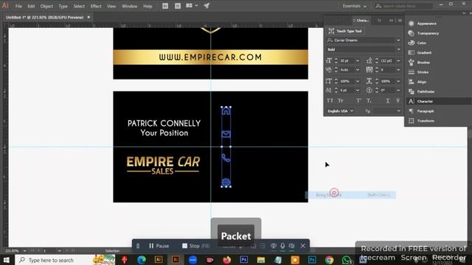Click the Touch Type Tool button

point(345,31)
